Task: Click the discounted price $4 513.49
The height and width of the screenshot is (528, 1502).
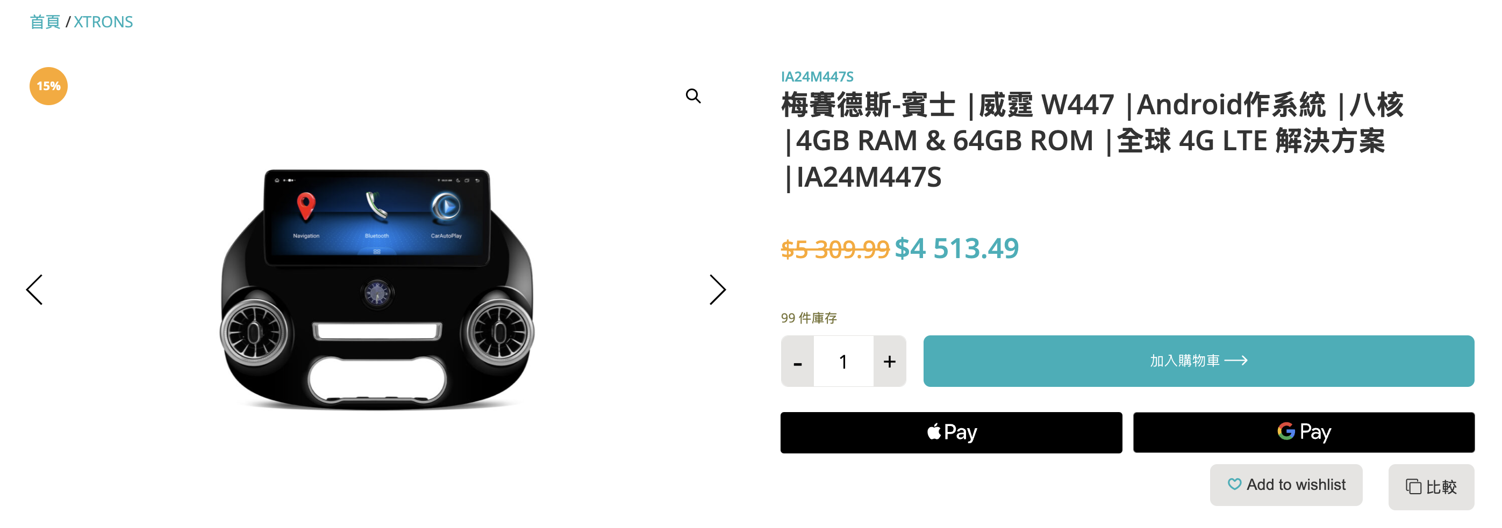Action: [957, 248]
